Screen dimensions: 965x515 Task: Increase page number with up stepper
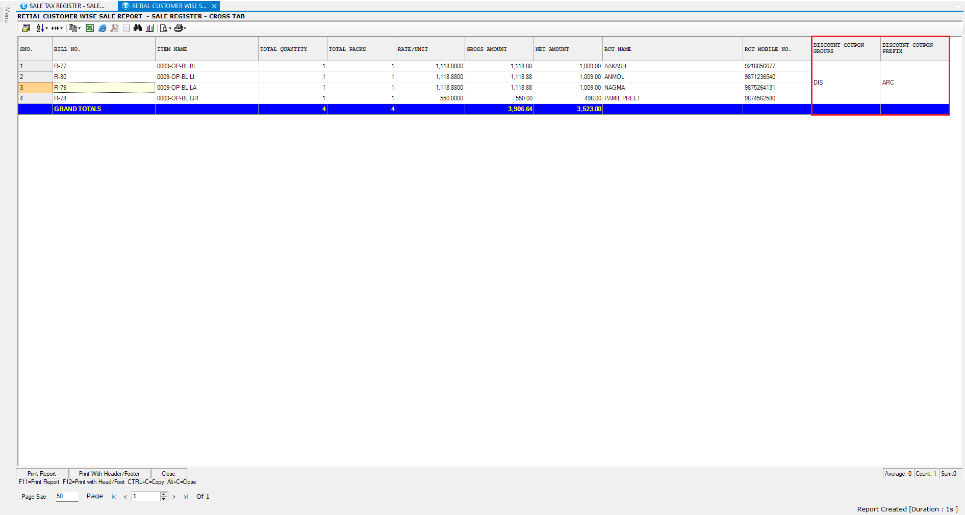[164, 494]
